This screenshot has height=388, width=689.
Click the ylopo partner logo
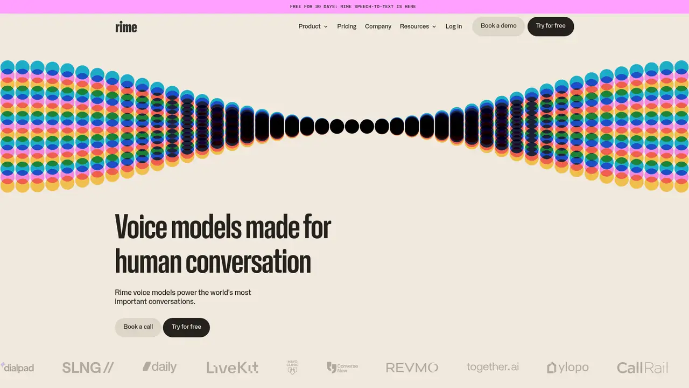[x=567, y=368]
